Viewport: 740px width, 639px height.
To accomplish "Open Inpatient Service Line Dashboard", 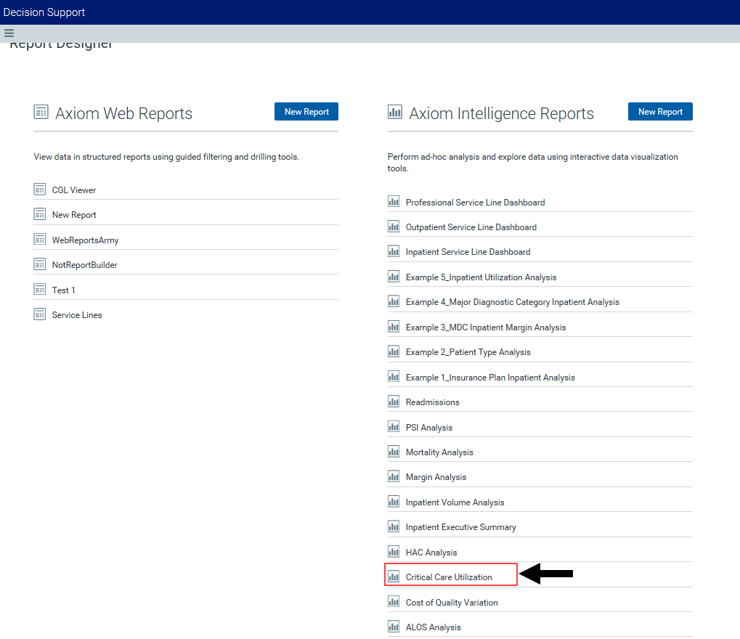I will (x=468, y=252).
